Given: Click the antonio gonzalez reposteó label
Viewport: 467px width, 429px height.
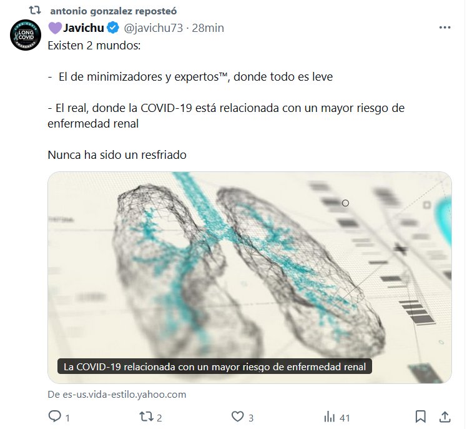Looking at the screenshot, I should coord(114,11).
